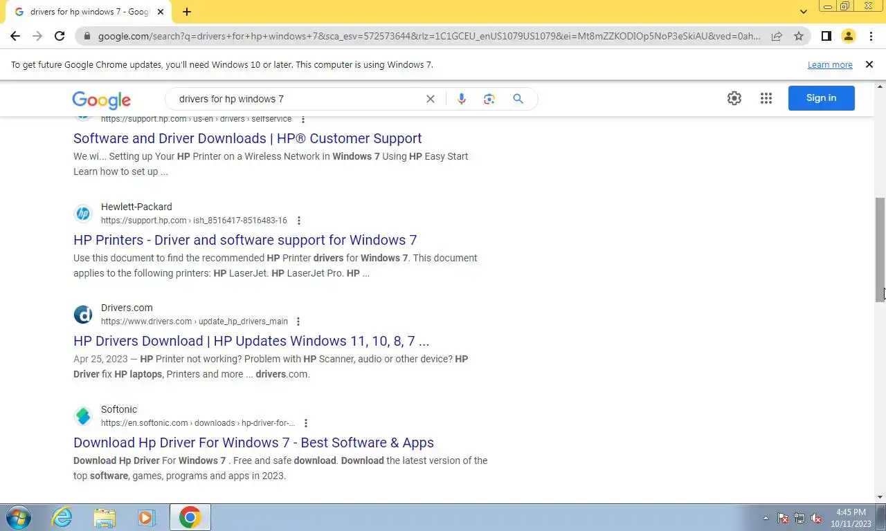
Task: Clear the search query with X
Action: pyautogui.click(x=431, y=99)
